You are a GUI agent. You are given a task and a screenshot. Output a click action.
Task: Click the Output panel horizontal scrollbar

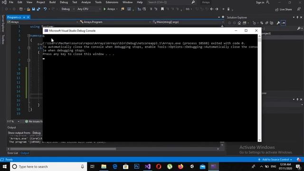coord(63,149)
